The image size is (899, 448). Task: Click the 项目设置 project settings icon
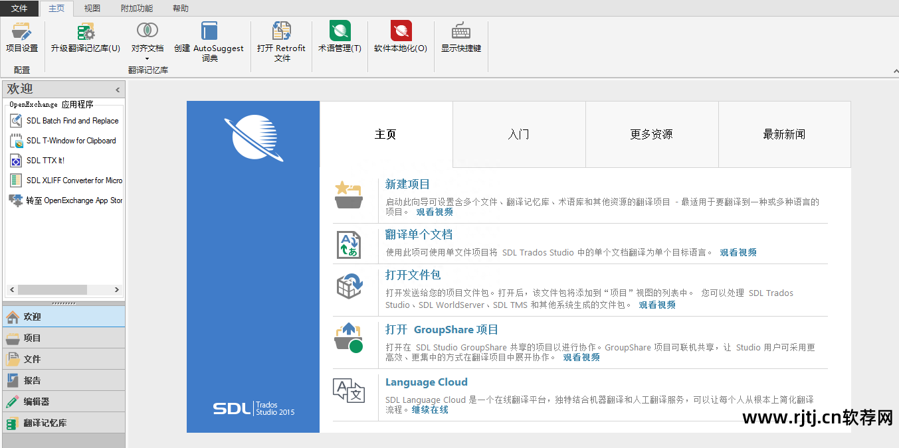click(x=21, y=32)
